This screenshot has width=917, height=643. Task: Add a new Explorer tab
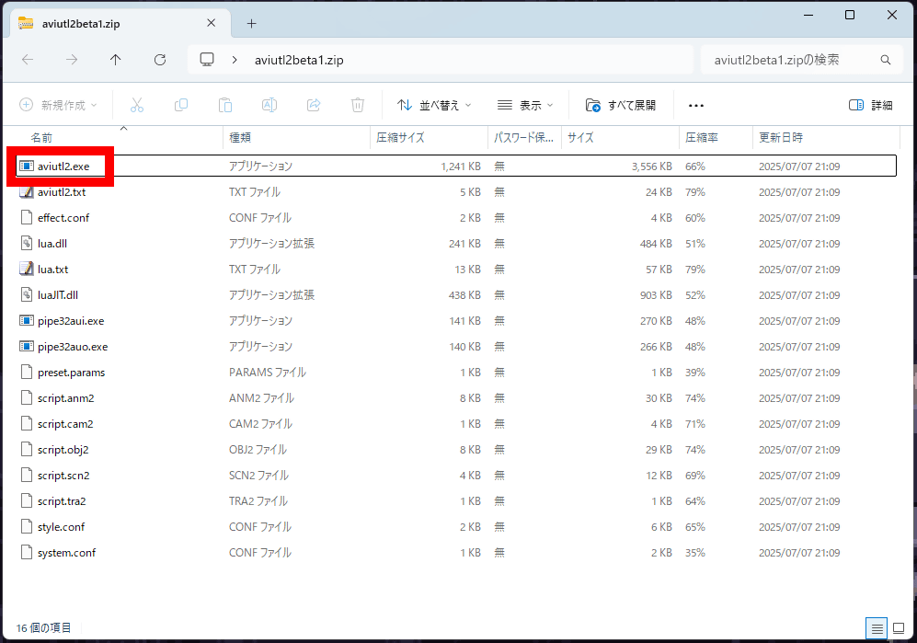pos(251,23)
